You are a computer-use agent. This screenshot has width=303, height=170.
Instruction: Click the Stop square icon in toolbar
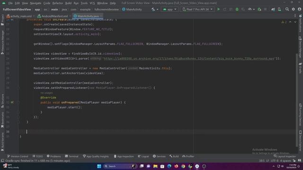(265, 9)
